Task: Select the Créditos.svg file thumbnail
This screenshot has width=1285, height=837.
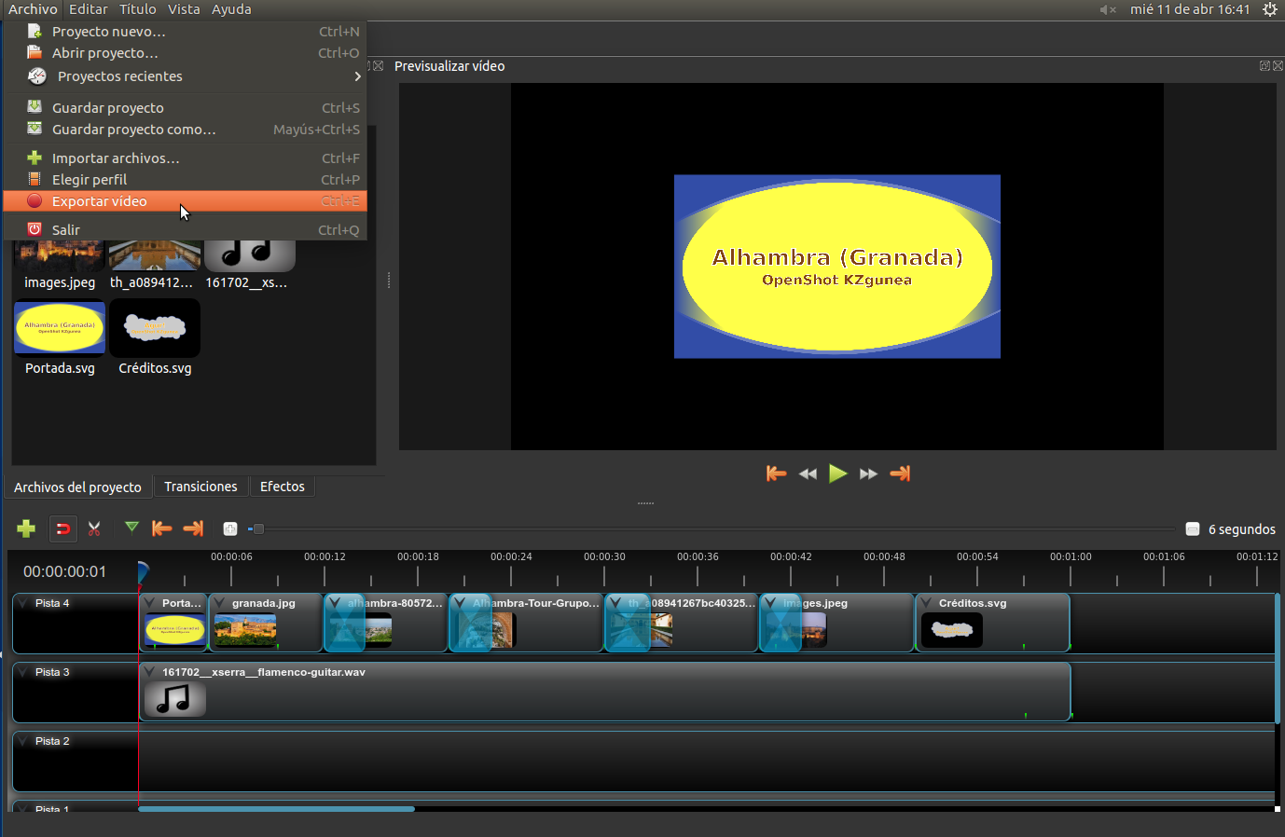Action: [x=155, y=328]
